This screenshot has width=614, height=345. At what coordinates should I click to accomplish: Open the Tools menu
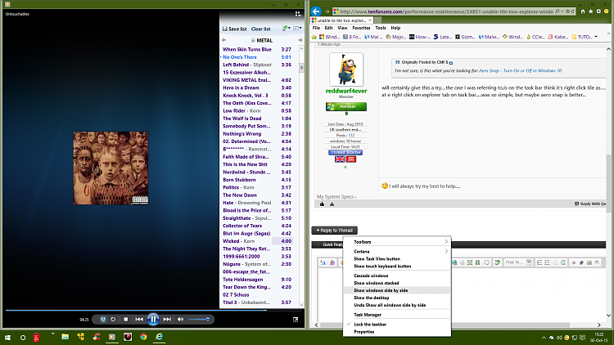(381, 28)
